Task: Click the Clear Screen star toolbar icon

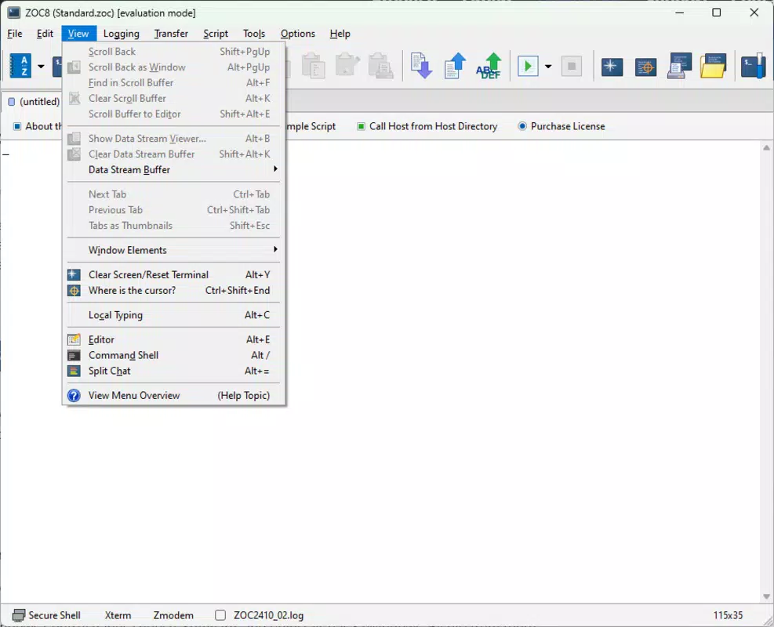Action: click(612, 66)
